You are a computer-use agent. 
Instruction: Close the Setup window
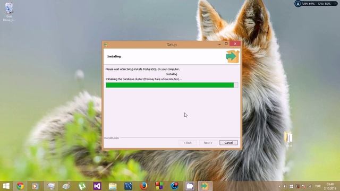click(235, 44)
